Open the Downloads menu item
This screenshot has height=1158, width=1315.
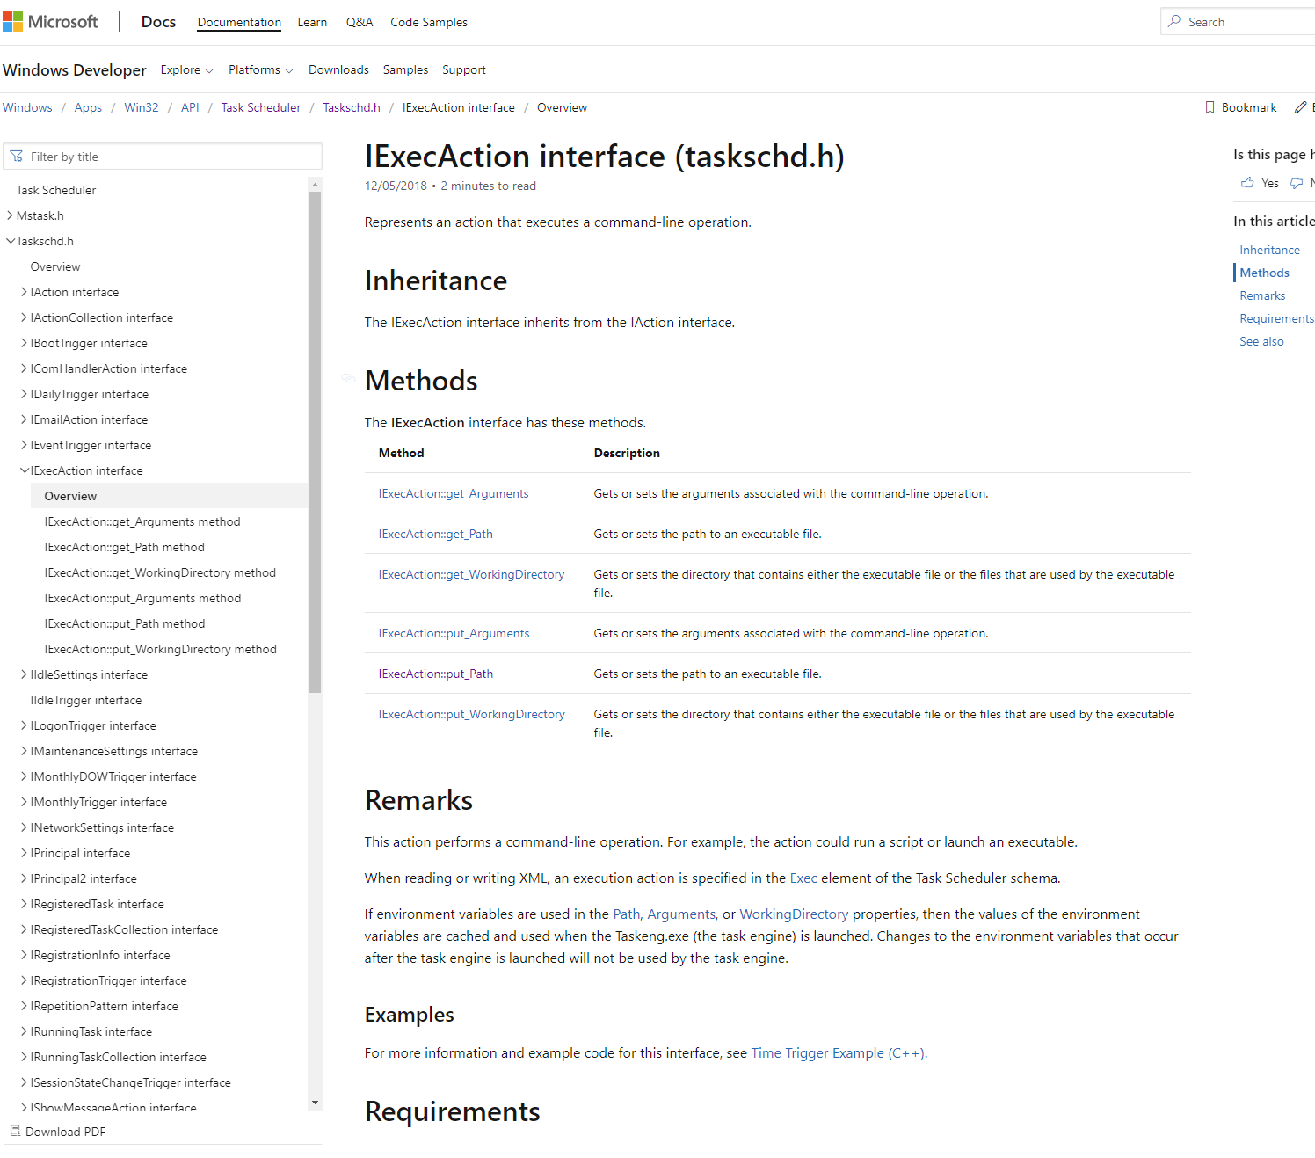[x=338, y=69]
